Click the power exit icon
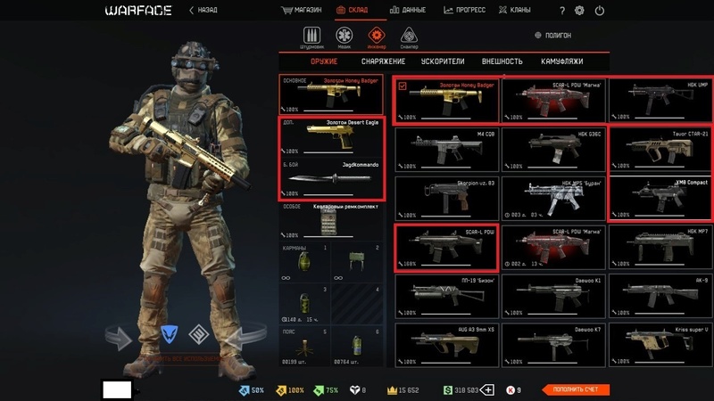Image resolution: width=714 pixels, height=401 pixels. click(599, 11)
